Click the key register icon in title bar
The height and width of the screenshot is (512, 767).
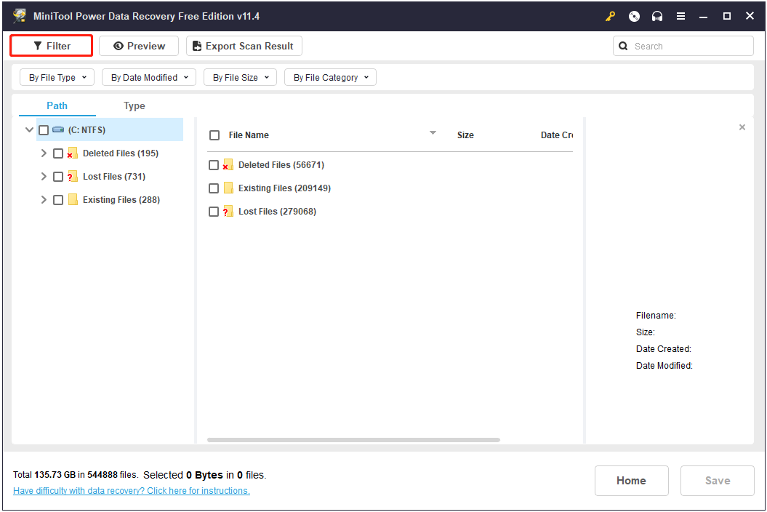[x=610, y=16]
